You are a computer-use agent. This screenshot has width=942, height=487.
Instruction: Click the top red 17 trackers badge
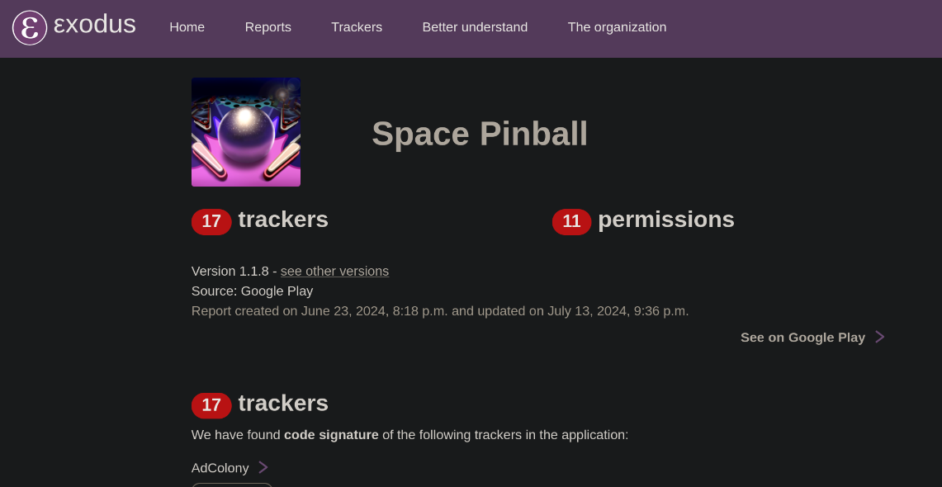point(211,221)
